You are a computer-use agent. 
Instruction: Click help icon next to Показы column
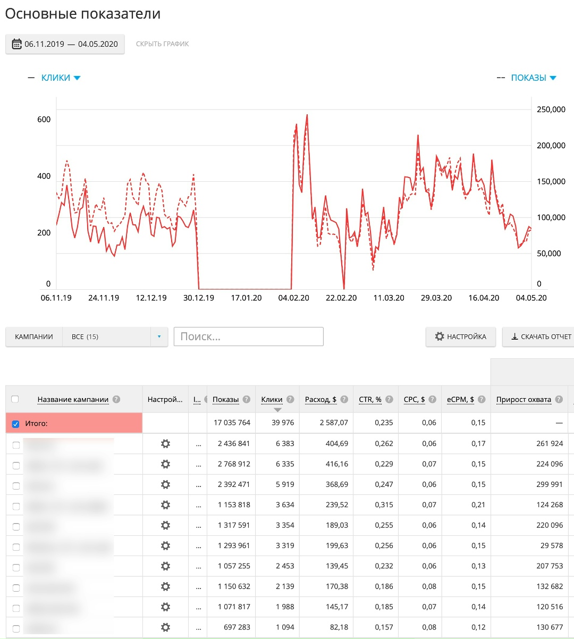[x=247, y=399]
